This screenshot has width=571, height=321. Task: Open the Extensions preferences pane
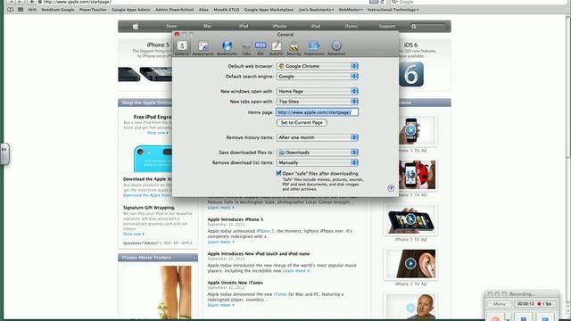(x=314, y=47)
